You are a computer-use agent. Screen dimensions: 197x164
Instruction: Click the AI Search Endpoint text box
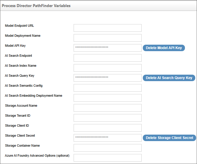click(107, 58)
